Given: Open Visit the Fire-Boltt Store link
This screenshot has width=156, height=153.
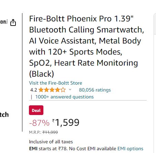Looking at the screenshot, I should [55, 83].
